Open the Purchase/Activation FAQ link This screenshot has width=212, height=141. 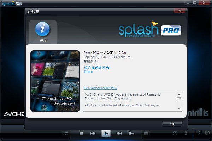[100, 88]
